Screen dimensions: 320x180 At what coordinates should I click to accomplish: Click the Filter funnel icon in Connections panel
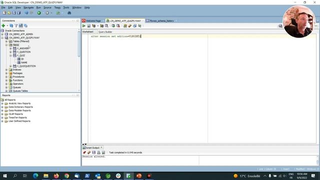click(x=16, y=25)
